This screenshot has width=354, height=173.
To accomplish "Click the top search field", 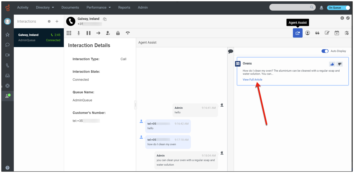I will coord(290,7).
